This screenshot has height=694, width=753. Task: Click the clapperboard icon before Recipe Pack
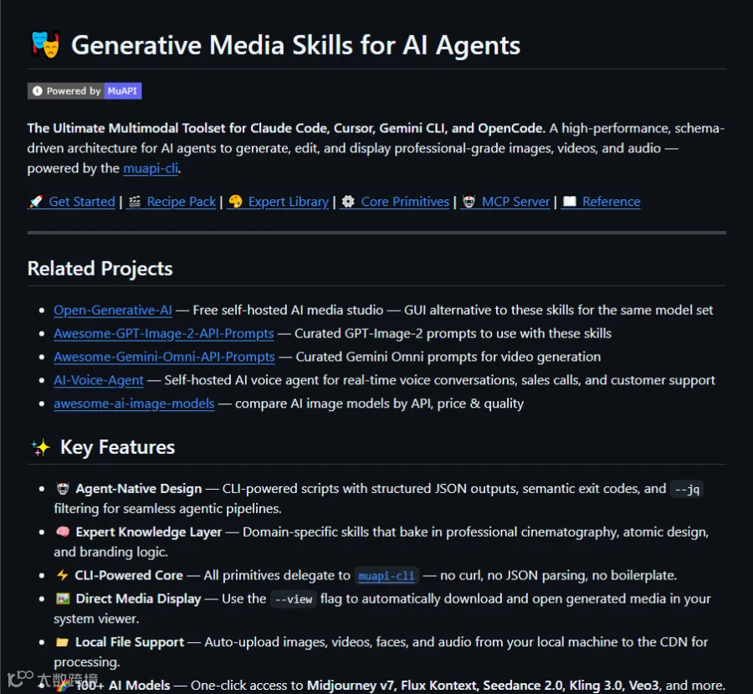click(x=135, y=202)
